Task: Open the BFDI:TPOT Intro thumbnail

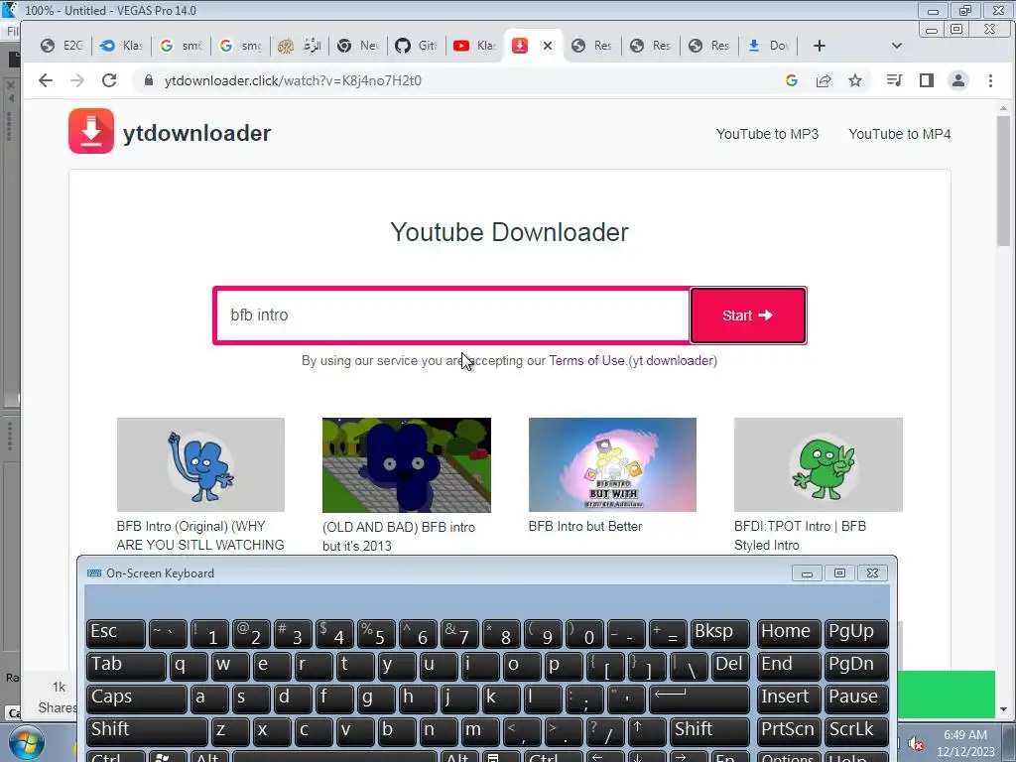Action: pyautogui.click(x=819, y=464)
